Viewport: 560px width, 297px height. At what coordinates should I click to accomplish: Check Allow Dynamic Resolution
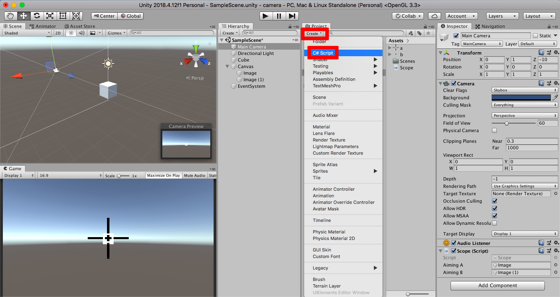[x=494, y=223]
